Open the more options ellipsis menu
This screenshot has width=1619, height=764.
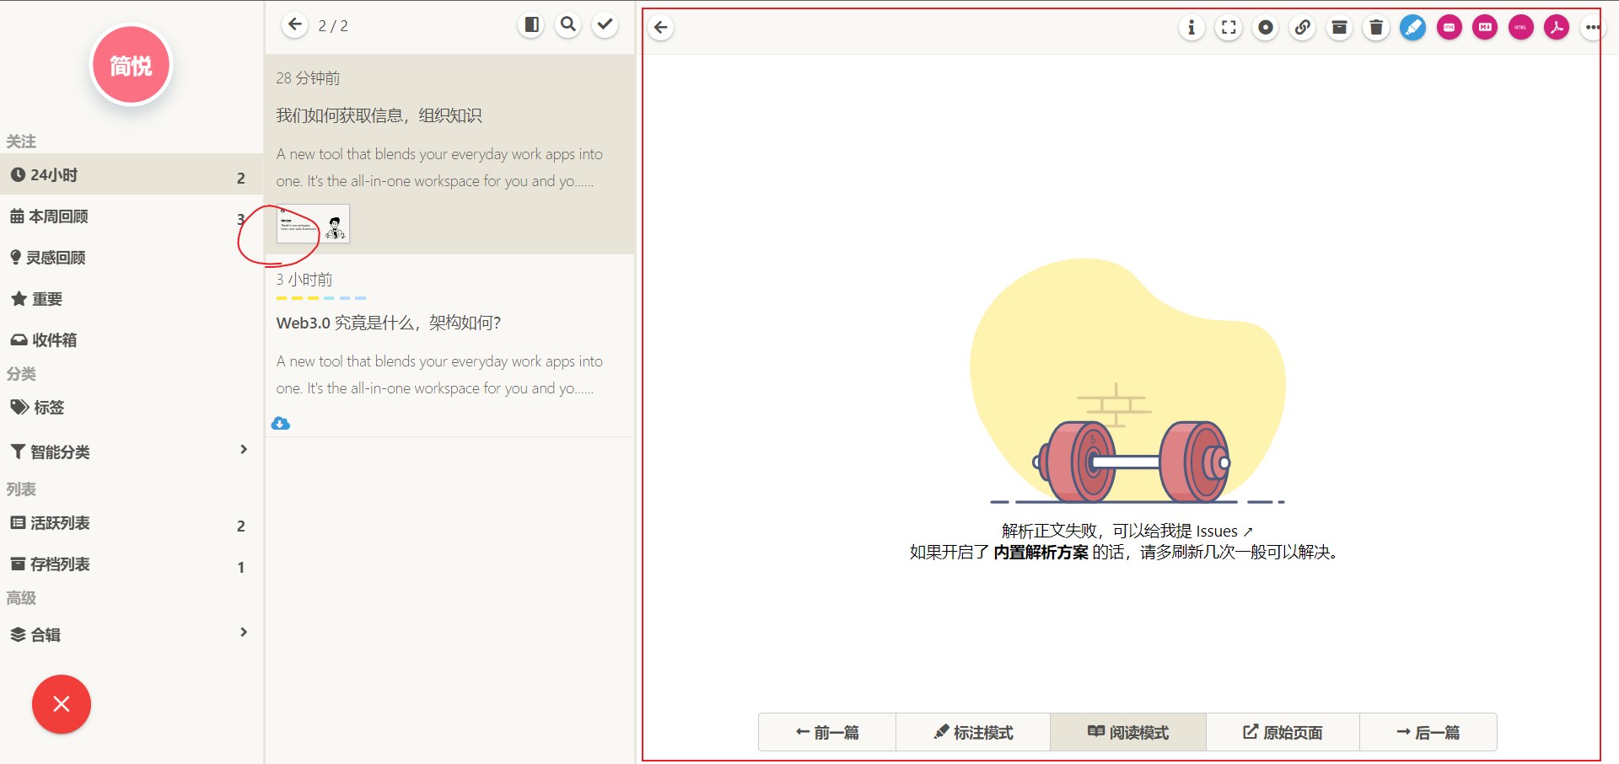(x=1593, y=27)
